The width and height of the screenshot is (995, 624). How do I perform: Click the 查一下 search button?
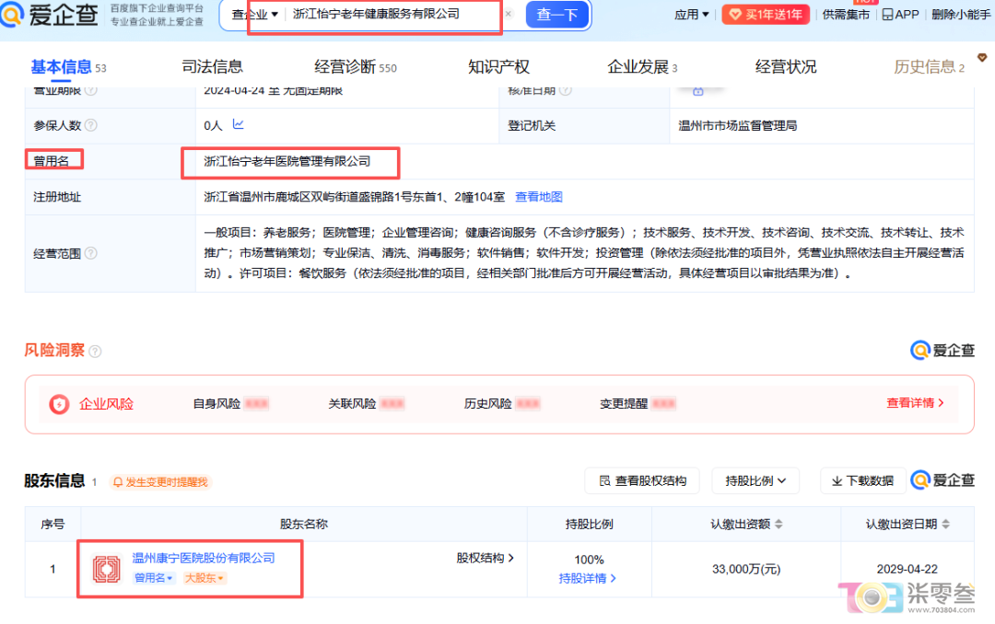(556, 14)
